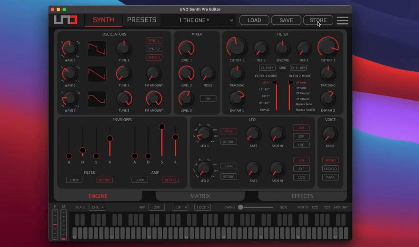Select LEGATO voice mode

pos(330,169)
